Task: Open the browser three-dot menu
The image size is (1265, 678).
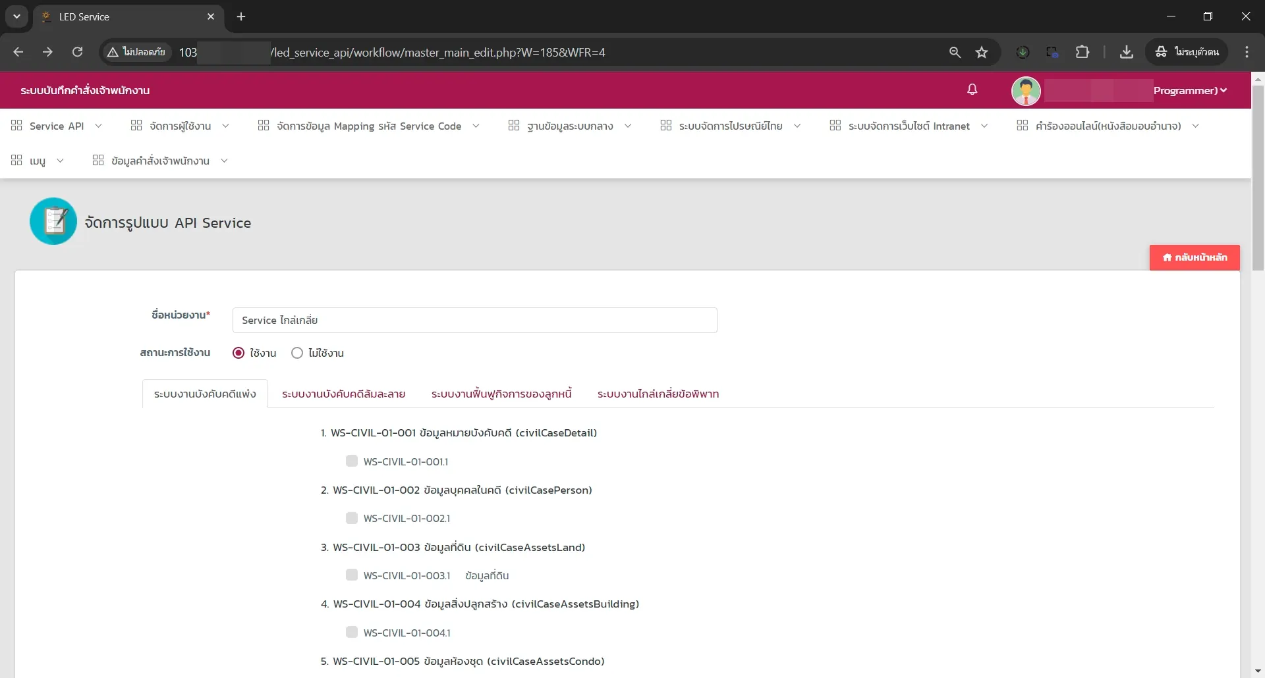Action: pyautogui.click(x=1247, y=52)
